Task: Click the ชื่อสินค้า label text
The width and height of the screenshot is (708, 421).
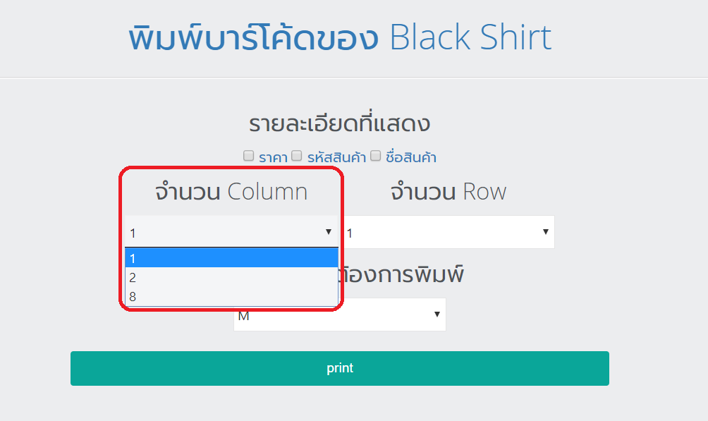Action: (410, 157)
